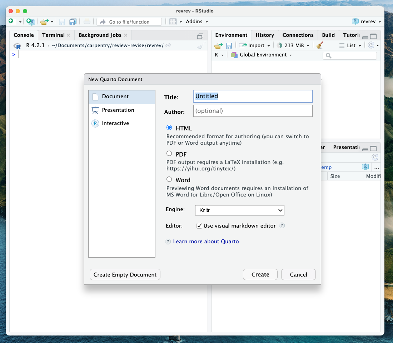Screen dimensions: 393x343
Task: Select Presentation type in dialog sidebar
Action: click(122, 110)
